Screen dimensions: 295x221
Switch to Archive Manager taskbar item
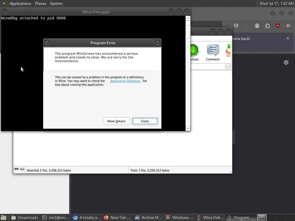[149, 218]
